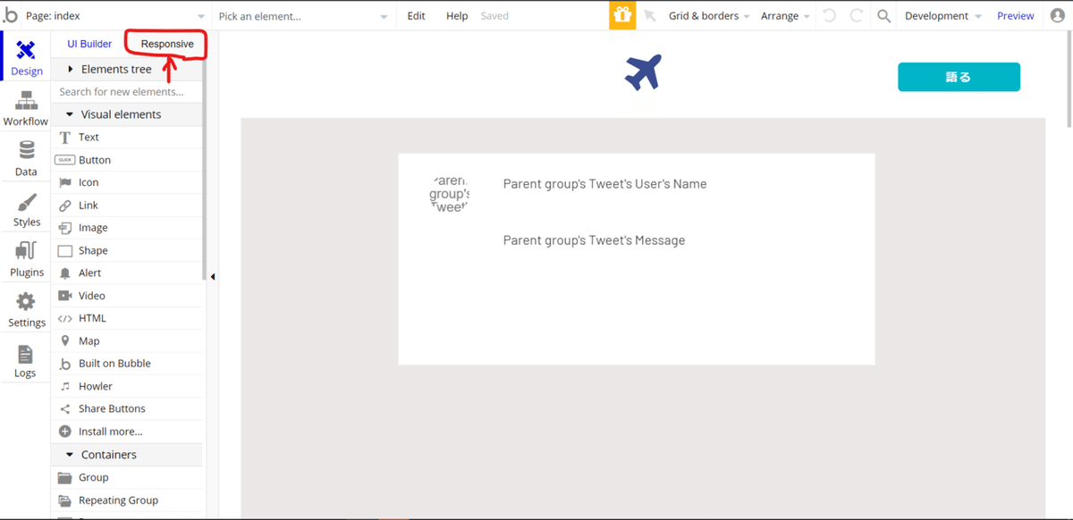
Task: Switch to the Responsive tab
Action: pos(167,44)
